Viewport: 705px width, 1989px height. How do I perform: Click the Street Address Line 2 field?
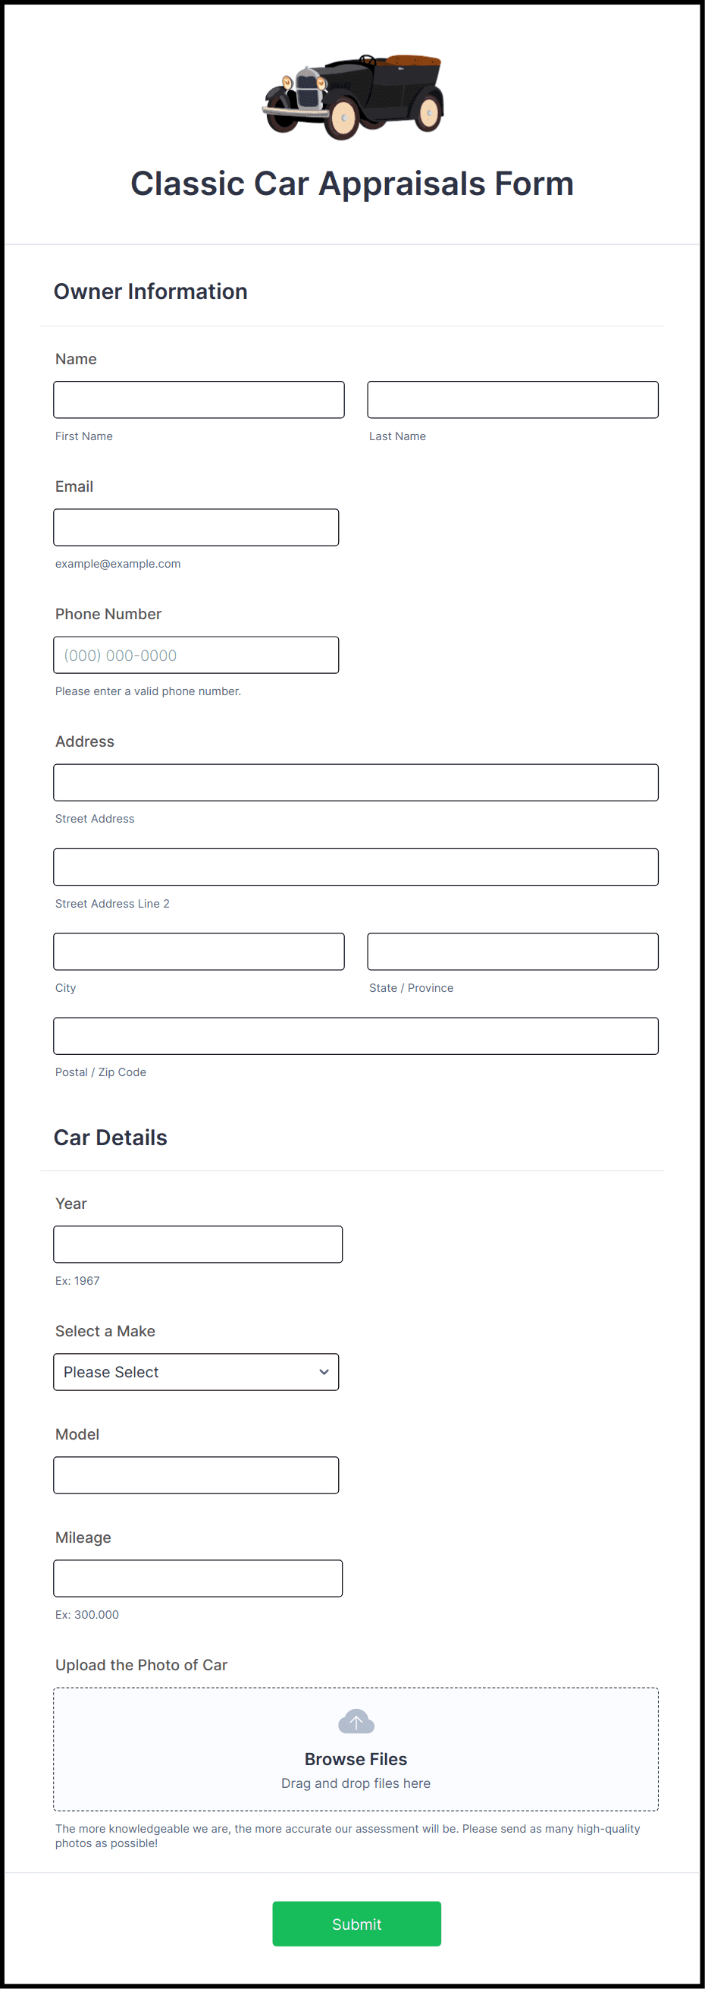coord(355,867)
